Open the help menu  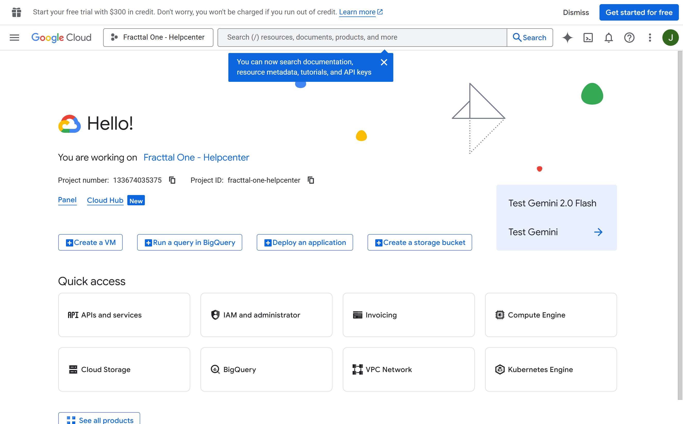click(x=629, y=37)
